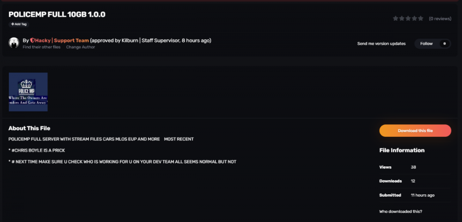The width and height of the screenshot is (462, 222).
Task: Open Find their other files
Action: click(x=42, y=47)
